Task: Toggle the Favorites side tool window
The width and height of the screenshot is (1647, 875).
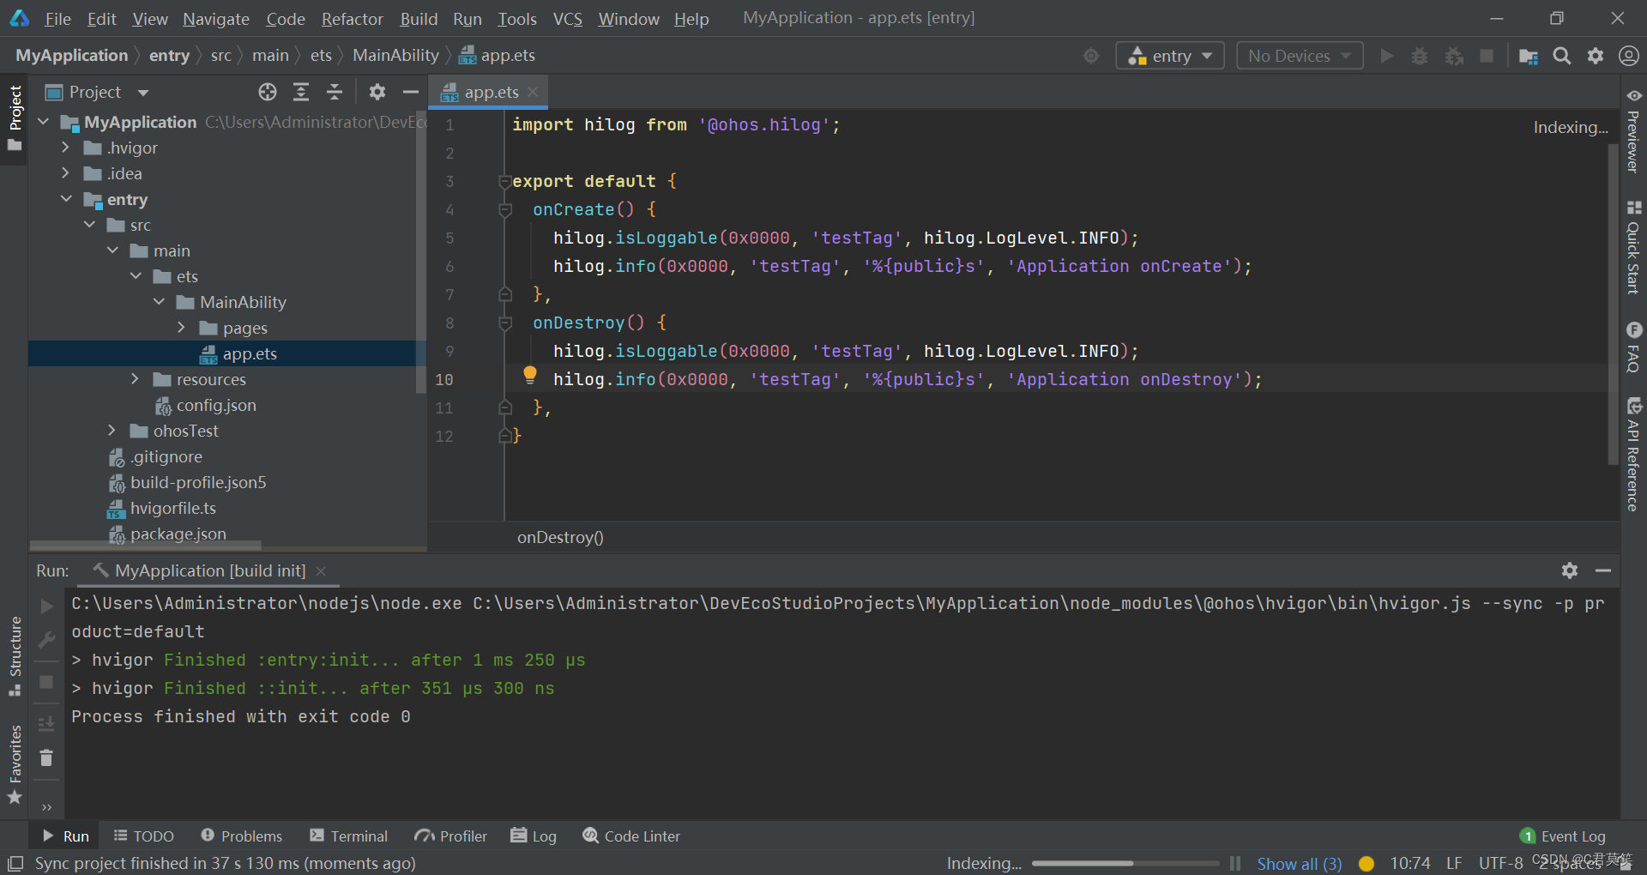Action: point(15,763)
